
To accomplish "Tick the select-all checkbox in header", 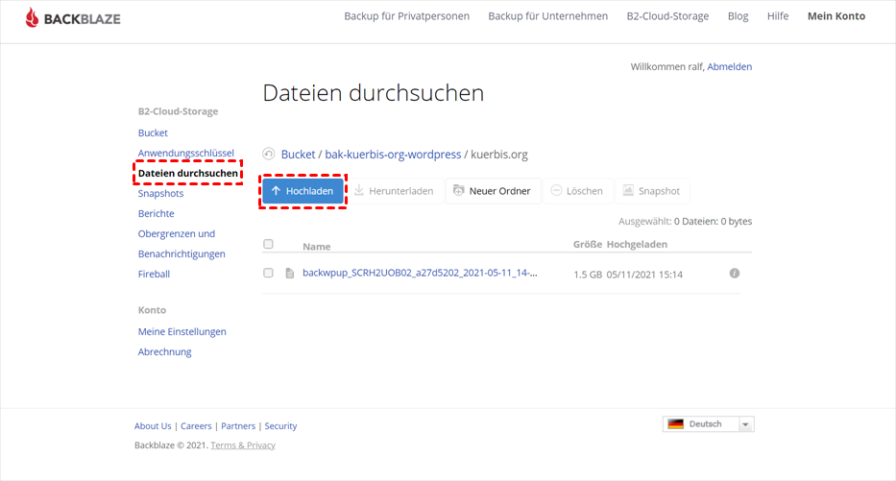I will (x=268, y=244).
